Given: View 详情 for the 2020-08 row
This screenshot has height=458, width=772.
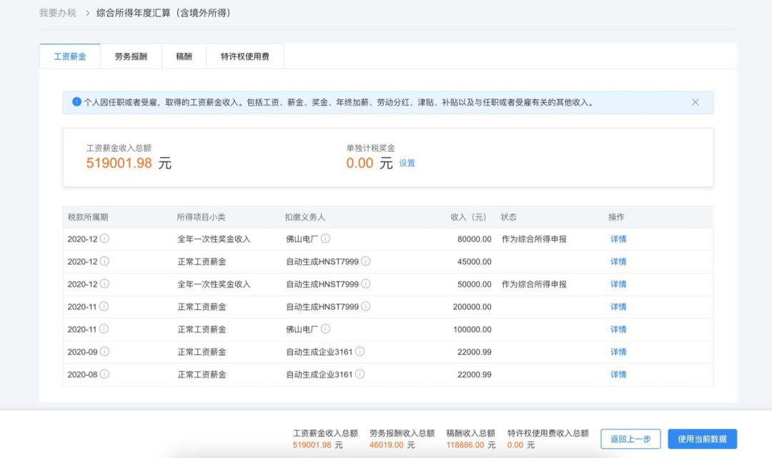Looking at the screenshot, I should pyautogui.click(x=618, y=375).
